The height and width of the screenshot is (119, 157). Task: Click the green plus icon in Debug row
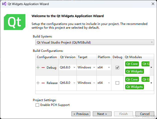tap(38, 67)
